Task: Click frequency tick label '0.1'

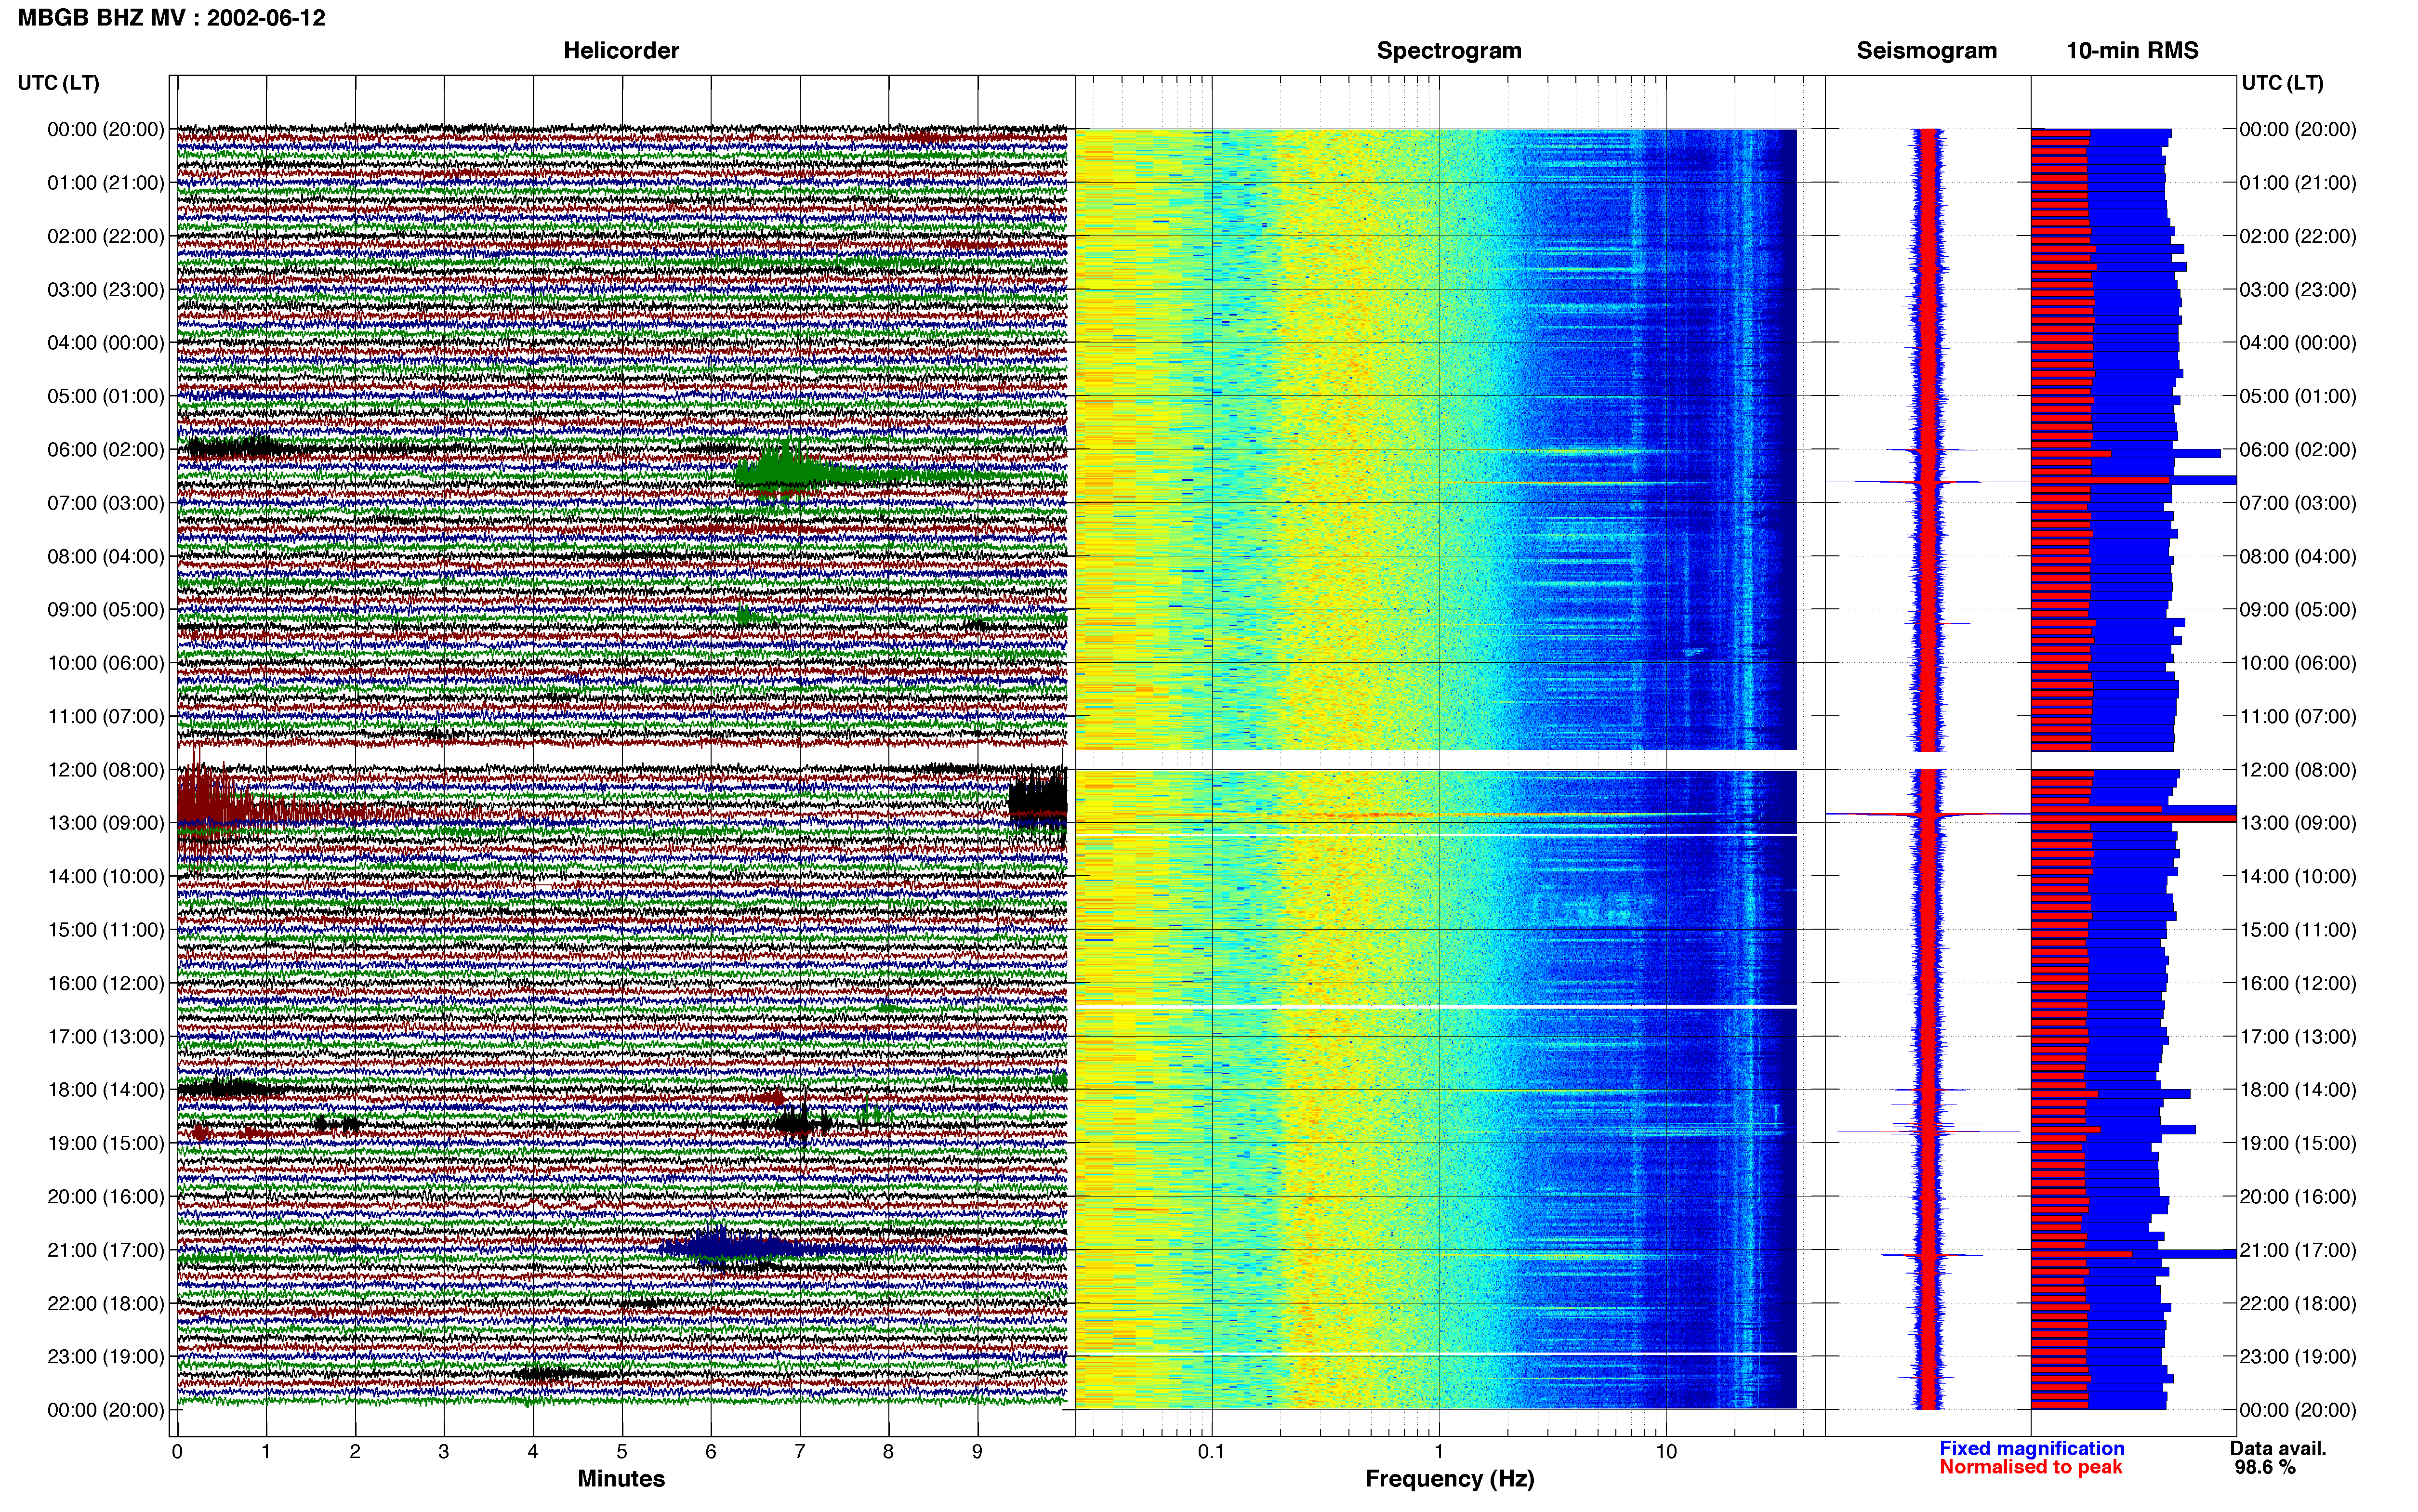Action: coord(1211,1451)
